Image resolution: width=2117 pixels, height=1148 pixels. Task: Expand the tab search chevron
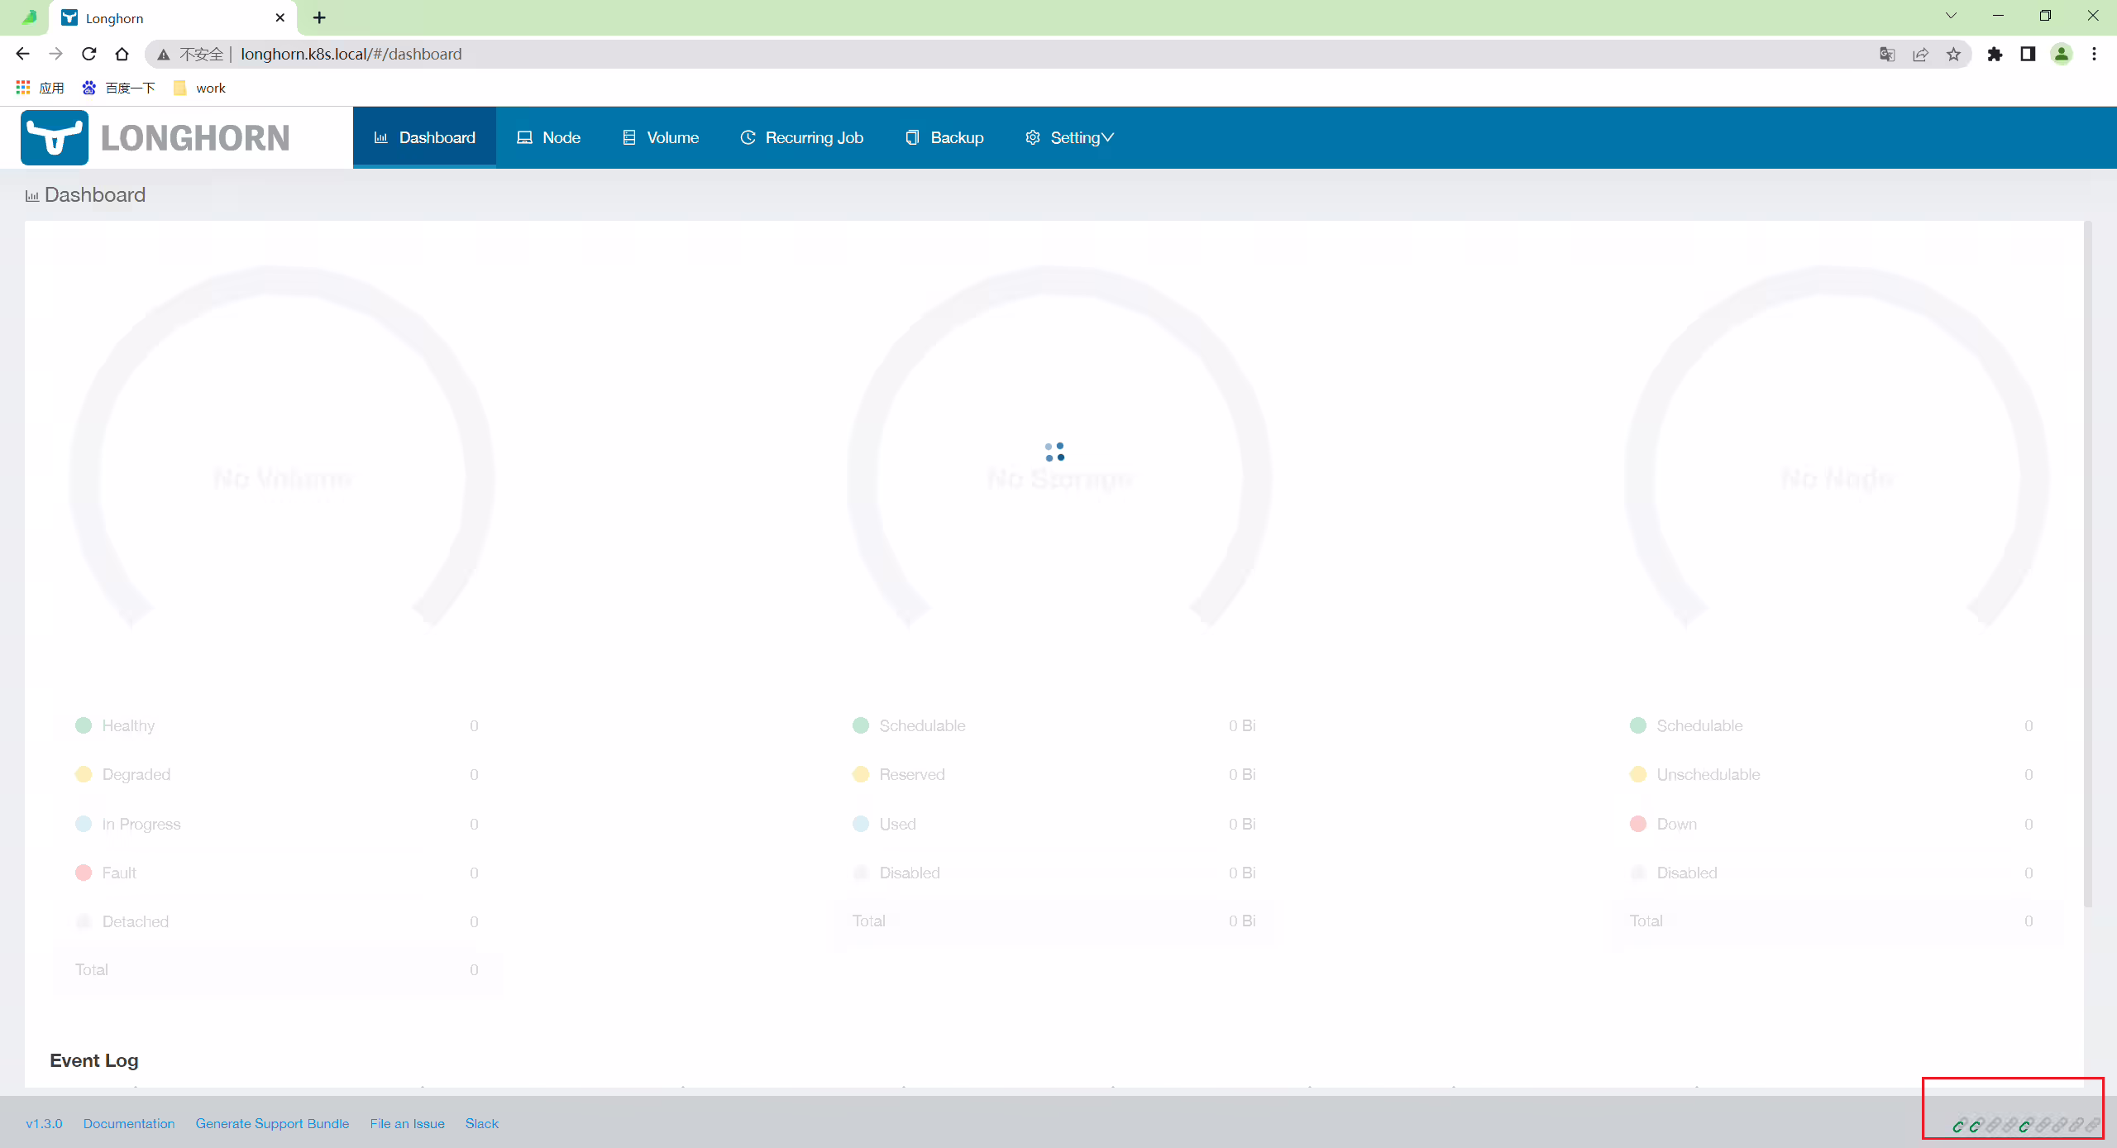(1951, 16)
